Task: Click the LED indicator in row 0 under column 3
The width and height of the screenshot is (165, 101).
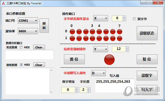Action: (x=92, y=32)
